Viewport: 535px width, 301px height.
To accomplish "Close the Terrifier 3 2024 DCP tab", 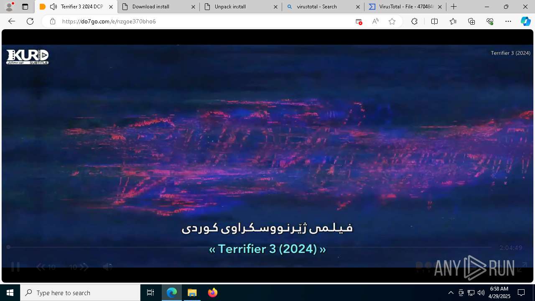I will click(x=111, y=7).
